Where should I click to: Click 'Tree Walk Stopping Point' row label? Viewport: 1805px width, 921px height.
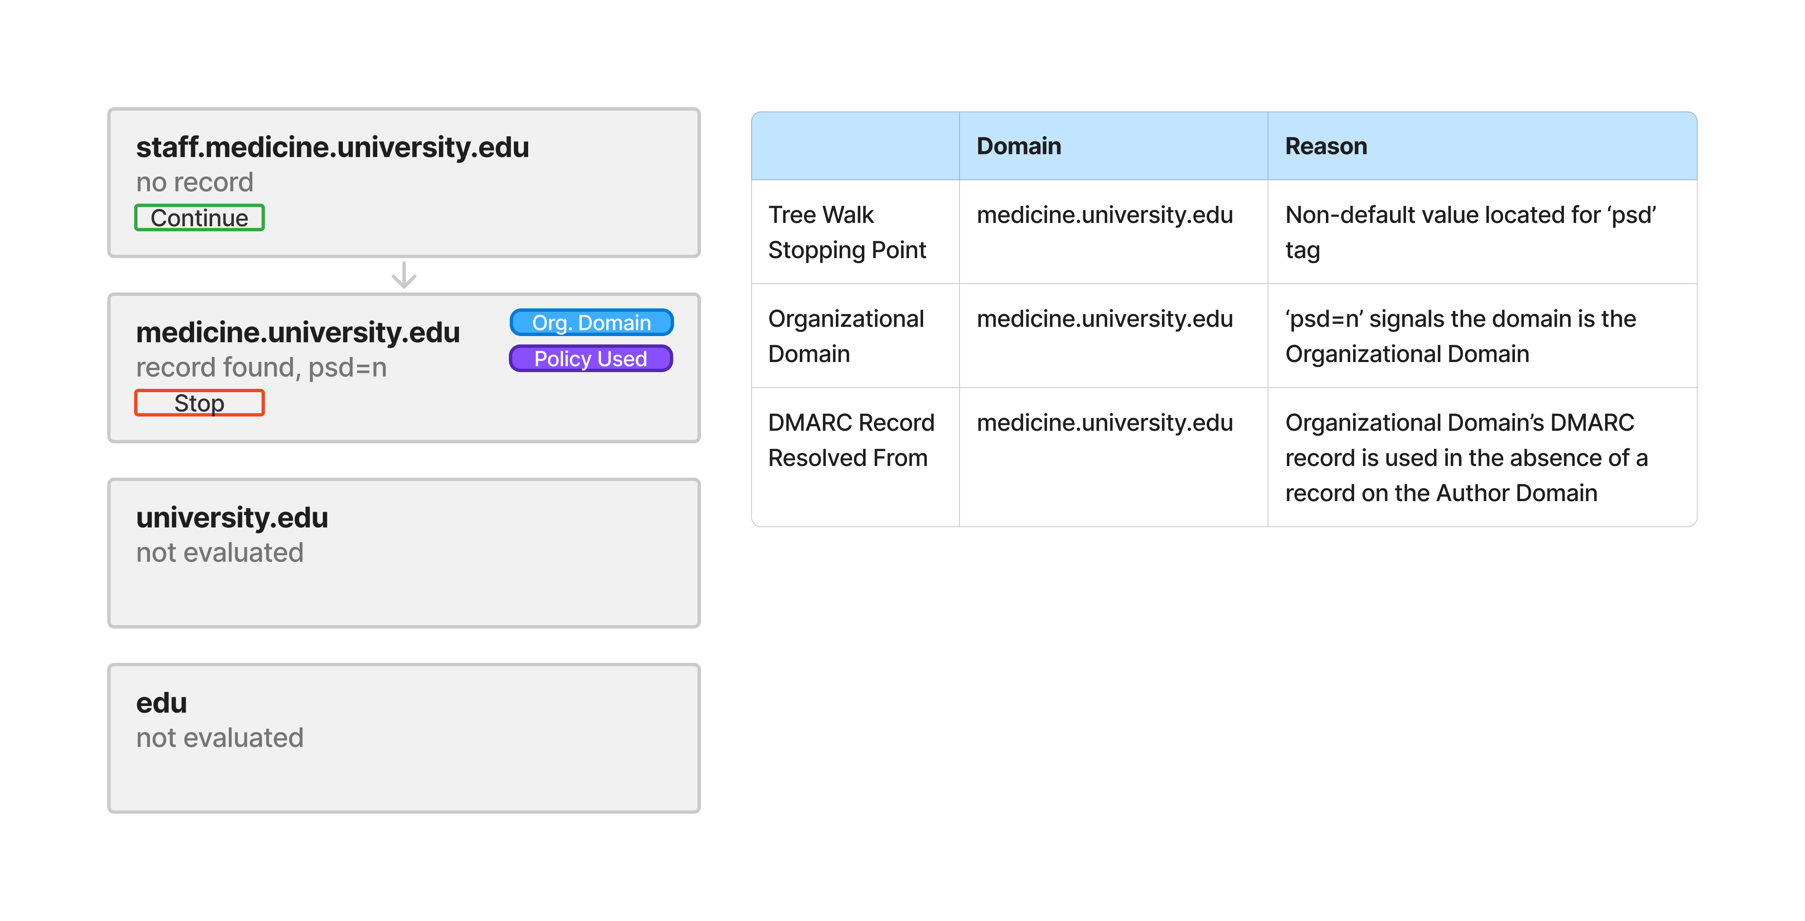click(855, 232)
